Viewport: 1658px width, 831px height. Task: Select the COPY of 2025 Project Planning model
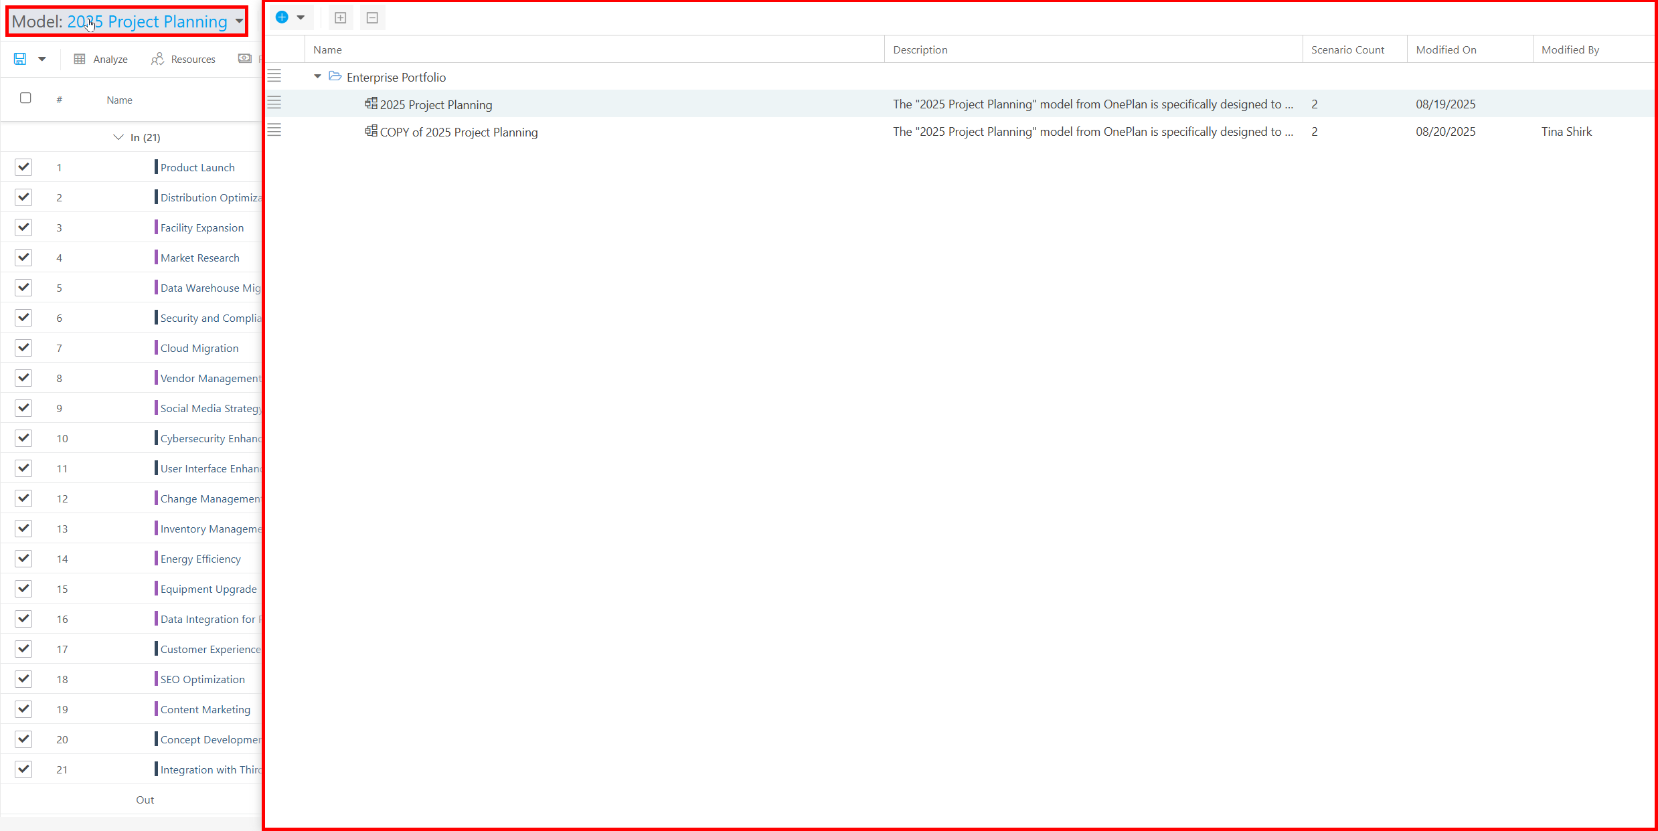tap(459, 132)
